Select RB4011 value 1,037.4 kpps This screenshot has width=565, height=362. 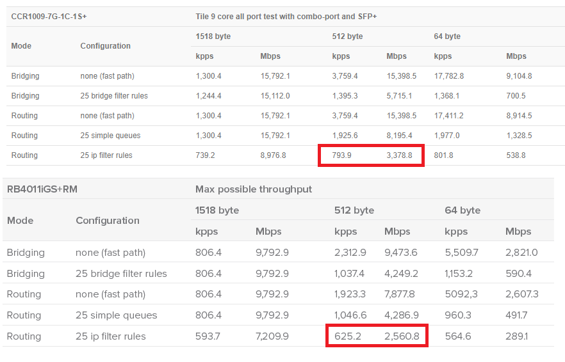tap(349, 274)
